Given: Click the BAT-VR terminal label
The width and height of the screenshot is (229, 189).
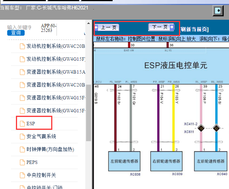Looking at the screenshot, I should 129,50.
